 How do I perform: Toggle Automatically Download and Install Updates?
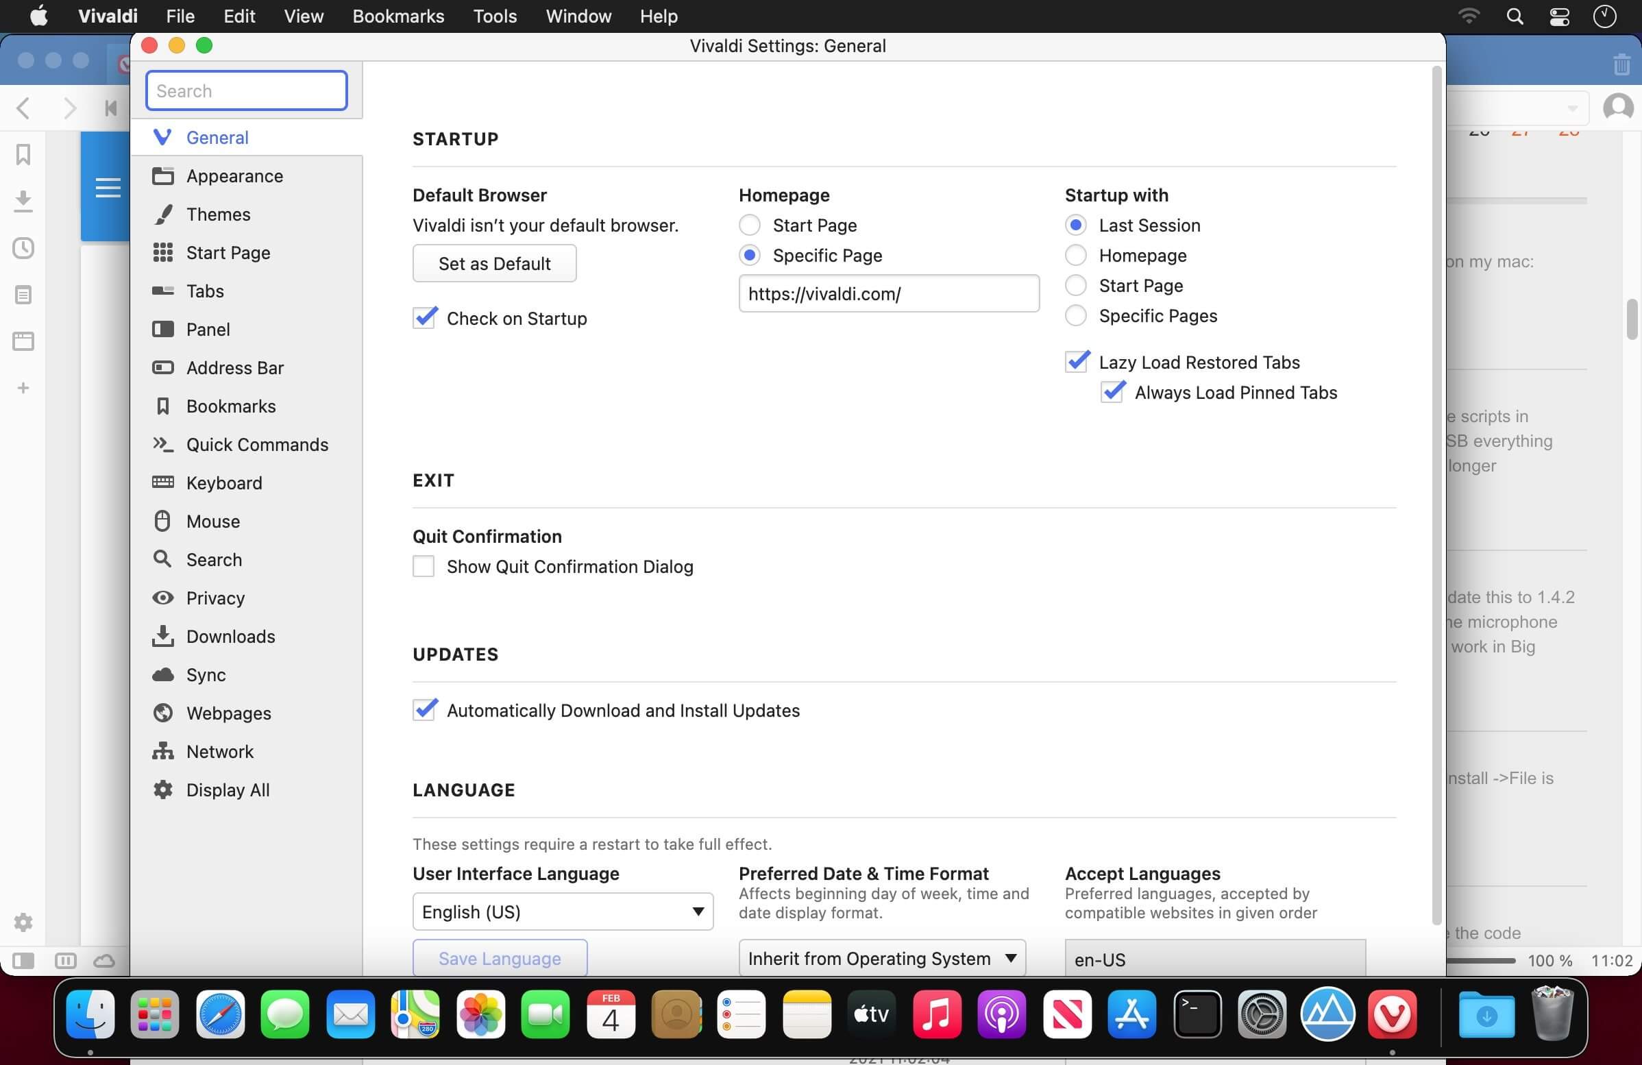tap(424, 710)
